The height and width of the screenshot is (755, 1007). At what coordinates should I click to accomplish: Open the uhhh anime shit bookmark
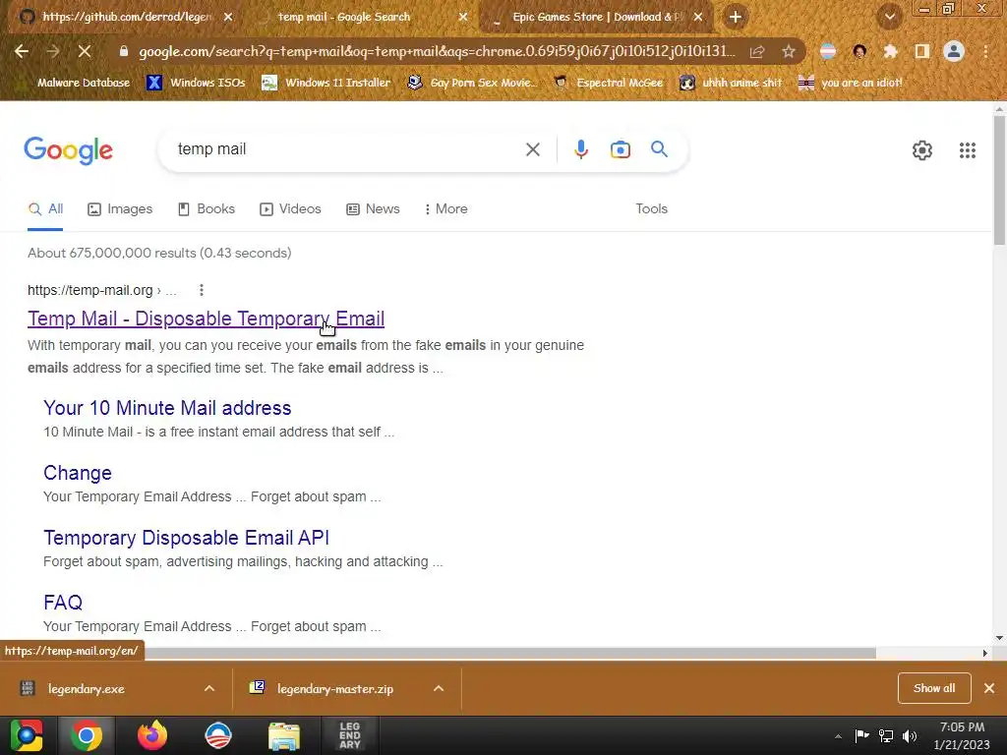click(731, 83)
